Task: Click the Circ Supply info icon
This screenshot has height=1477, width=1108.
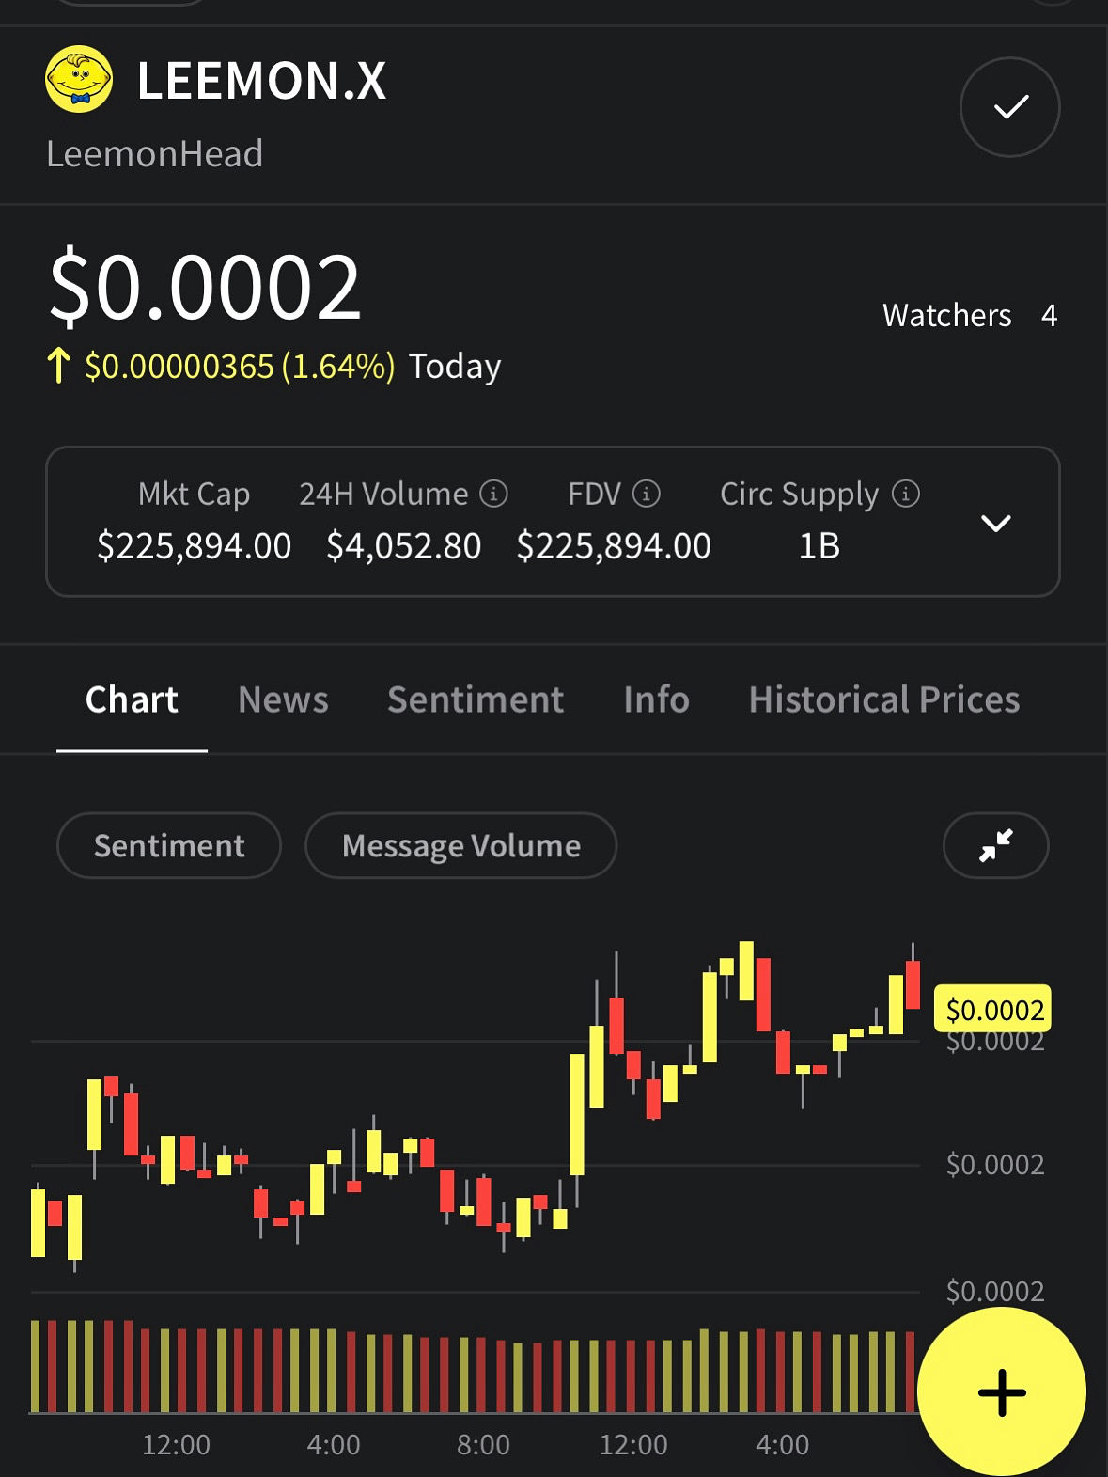Action: coord(905,494)
